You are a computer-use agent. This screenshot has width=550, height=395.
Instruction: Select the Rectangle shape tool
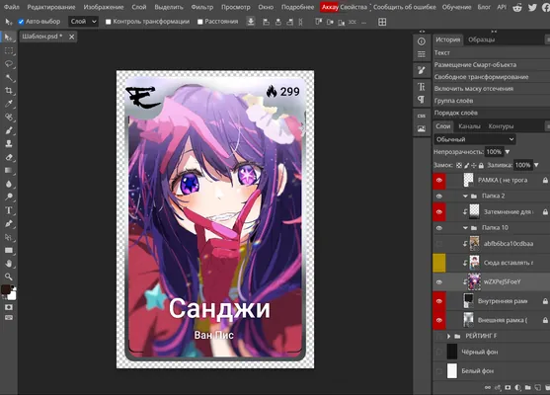click(x=9, y=250)
